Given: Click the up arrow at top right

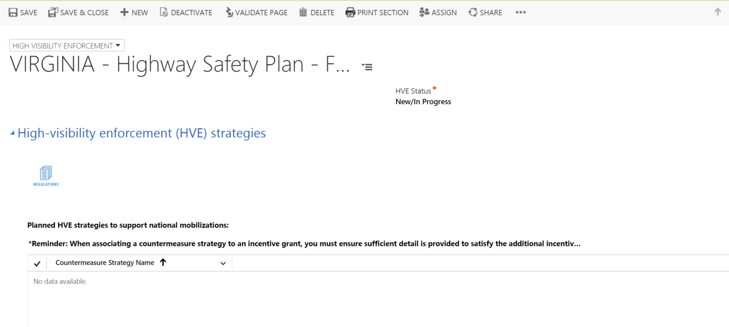Looking at the screenshot, I should tap(718, 12).
